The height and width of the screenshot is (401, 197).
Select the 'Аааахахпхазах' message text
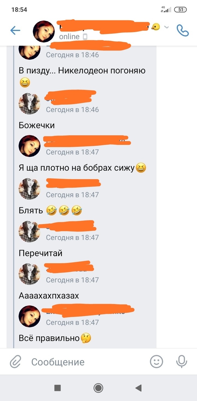[x=49, y=296]
